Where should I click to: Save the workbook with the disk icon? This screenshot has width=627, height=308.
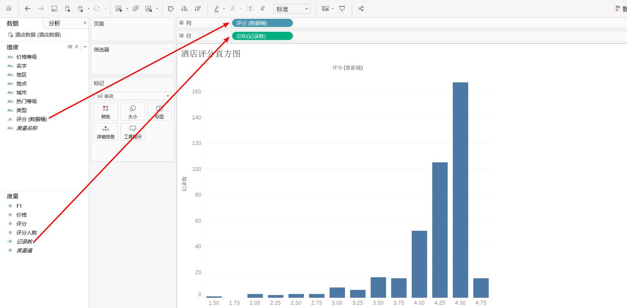click(54, 9)
